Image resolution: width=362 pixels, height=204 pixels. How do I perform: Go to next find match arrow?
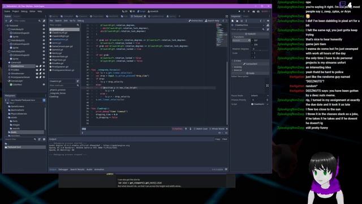click(x=191, y=129)
